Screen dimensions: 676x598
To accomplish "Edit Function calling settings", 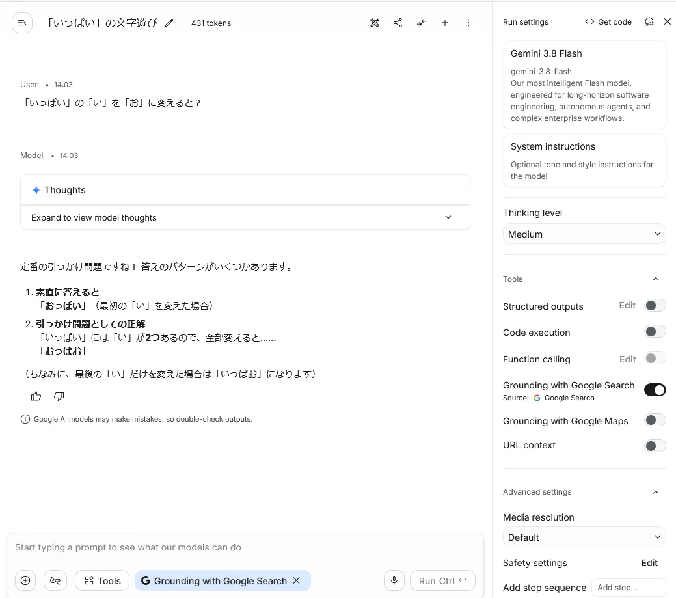I will 627,359.
